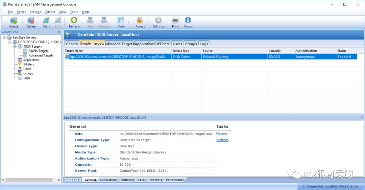
Task: Switch to the Advanced Targets tab
Action: (120, 44)
